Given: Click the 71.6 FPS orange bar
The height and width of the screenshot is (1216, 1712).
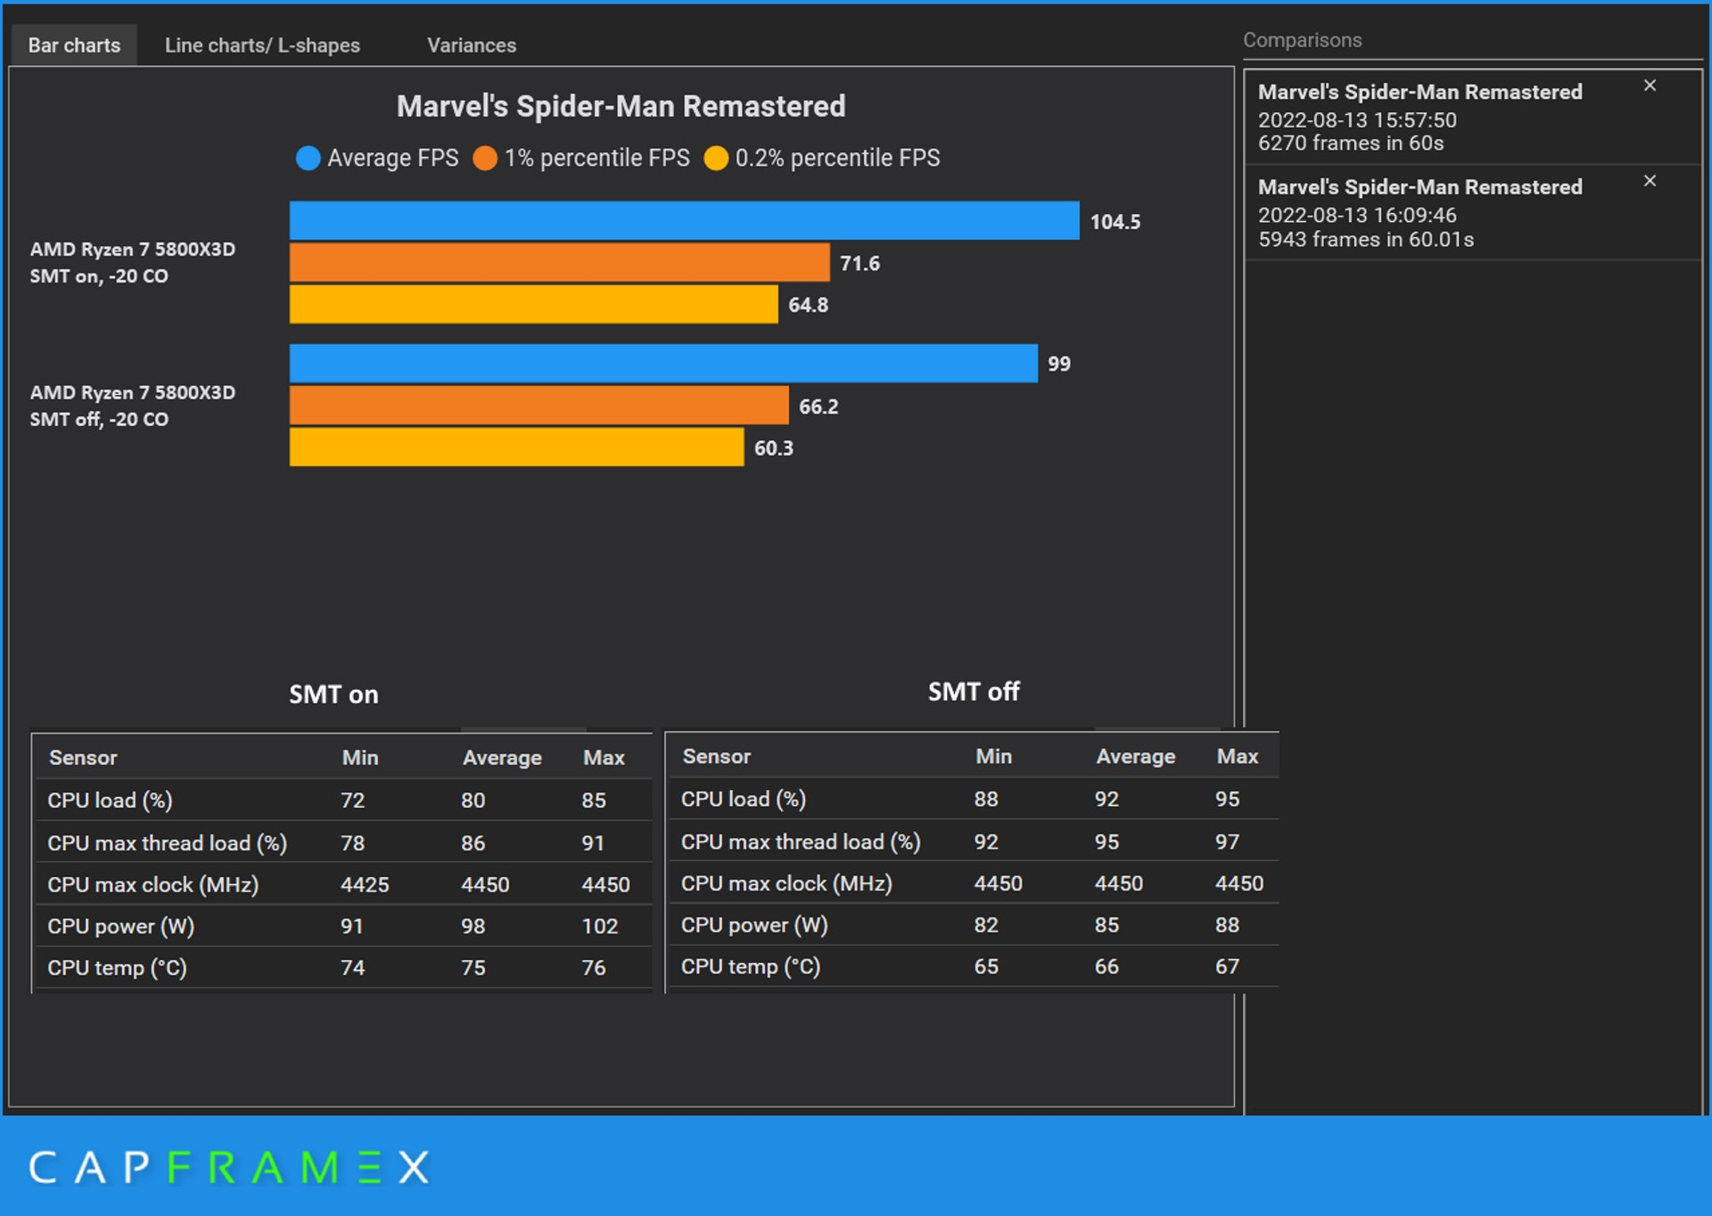Looking at the screenshot, I should (559, 263).
